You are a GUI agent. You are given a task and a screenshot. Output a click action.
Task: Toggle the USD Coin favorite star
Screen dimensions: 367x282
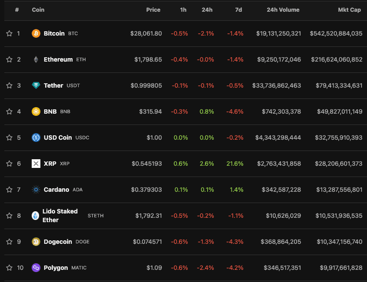pos(9,138)
